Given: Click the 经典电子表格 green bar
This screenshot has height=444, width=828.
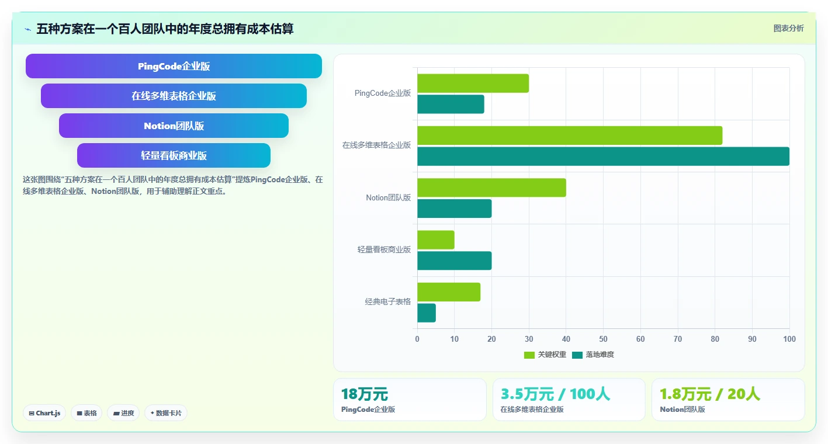Looking at the screenshot, I should [449, 292].
